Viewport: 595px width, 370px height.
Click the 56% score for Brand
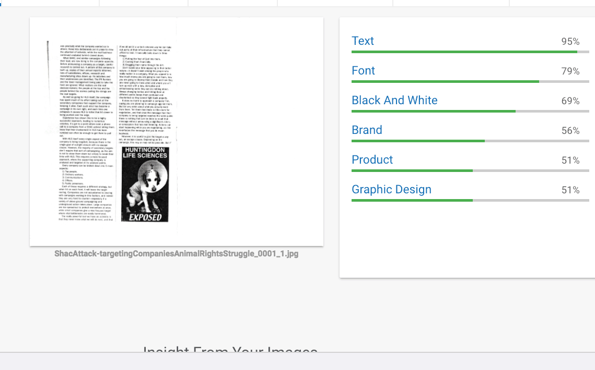(570, 131)
